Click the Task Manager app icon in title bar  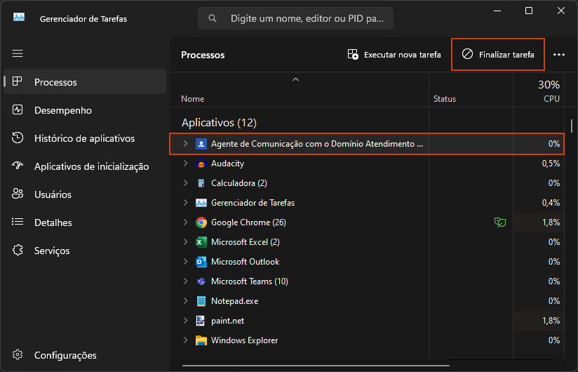tap(19, 18)
